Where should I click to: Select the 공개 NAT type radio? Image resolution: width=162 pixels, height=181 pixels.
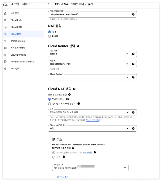click(x=49, y=32)
